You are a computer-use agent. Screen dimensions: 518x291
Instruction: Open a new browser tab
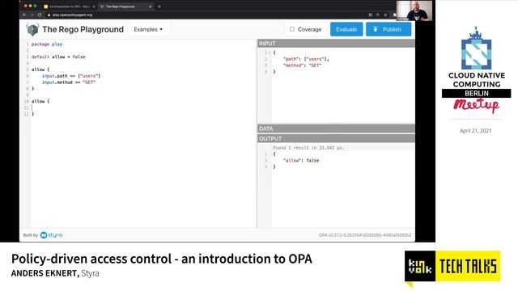[x=159, y=6]
